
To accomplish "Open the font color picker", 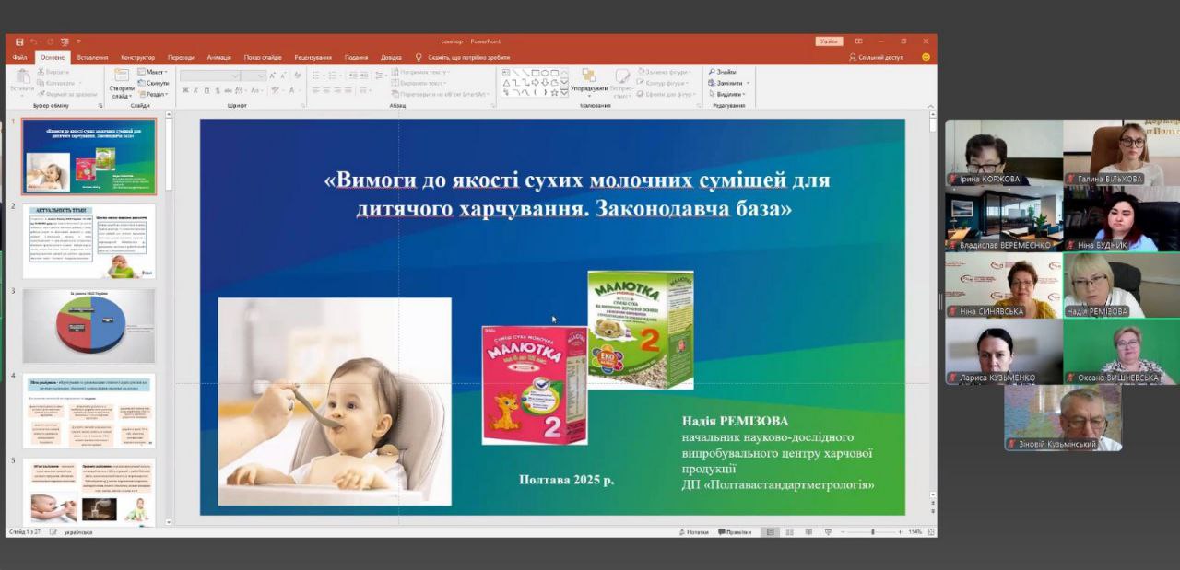I will point(293,90).
